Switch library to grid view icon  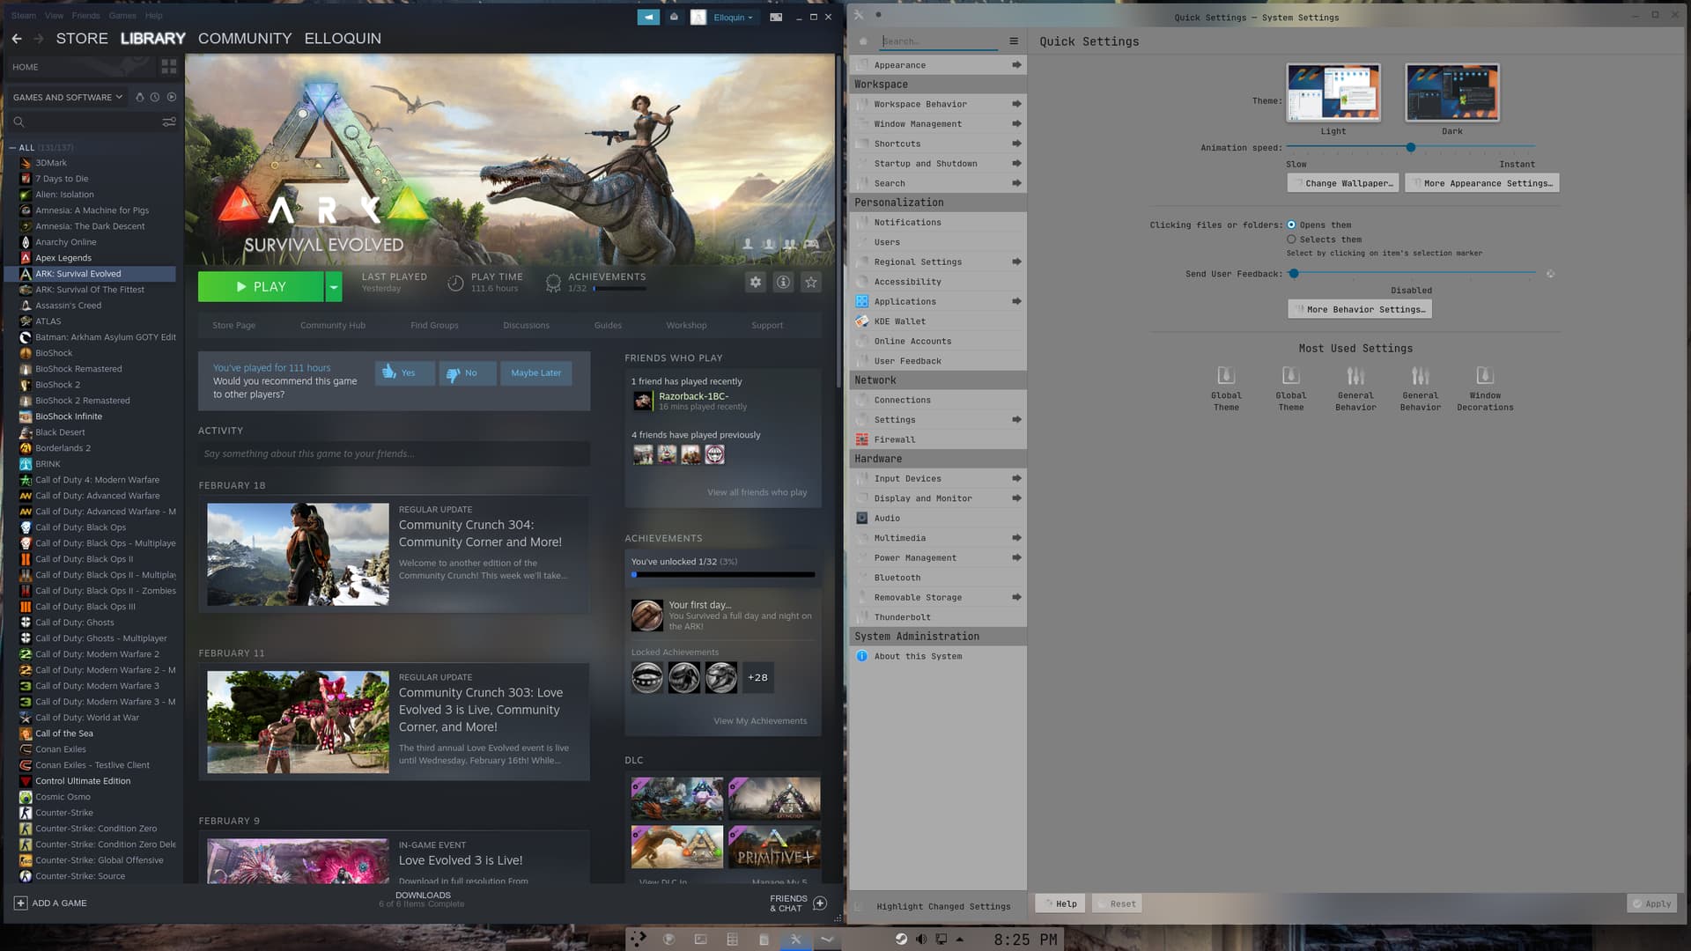coord(168,67)
